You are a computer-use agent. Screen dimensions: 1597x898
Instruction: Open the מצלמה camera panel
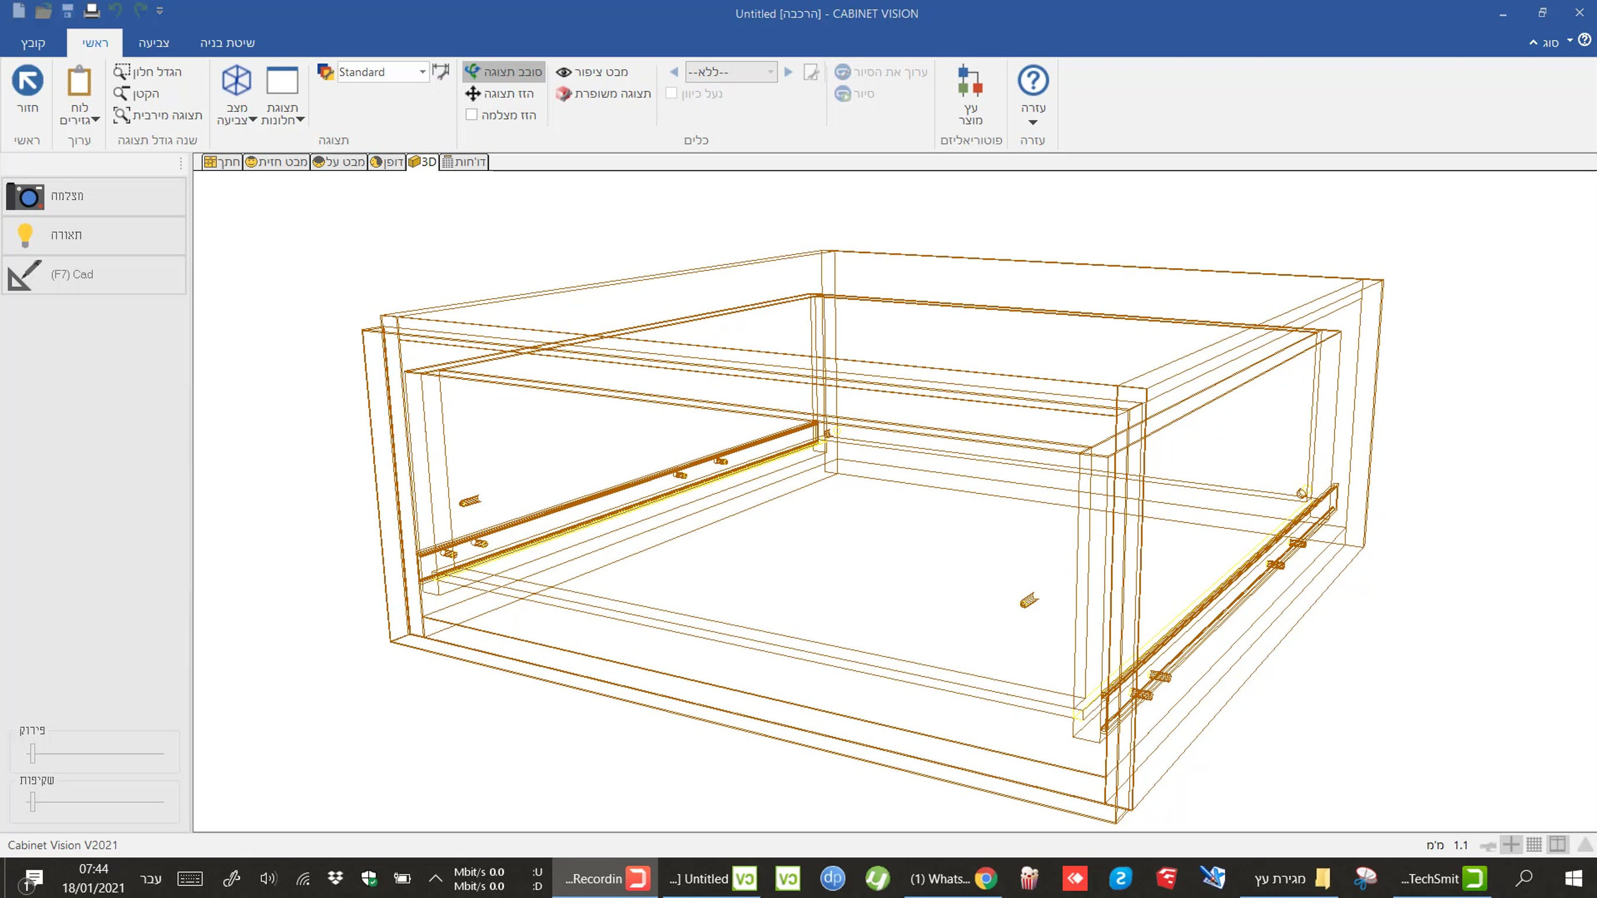(94, 196)
